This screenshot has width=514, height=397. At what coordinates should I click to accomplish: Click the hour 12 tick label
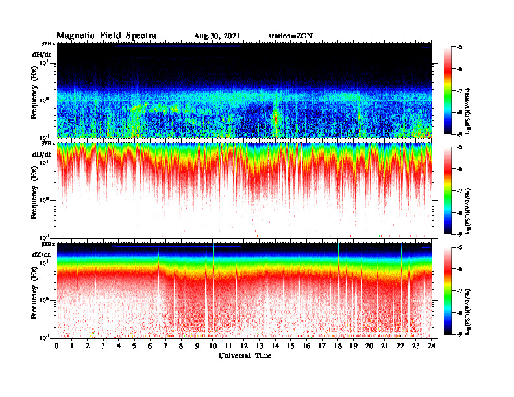click(244, 346)
